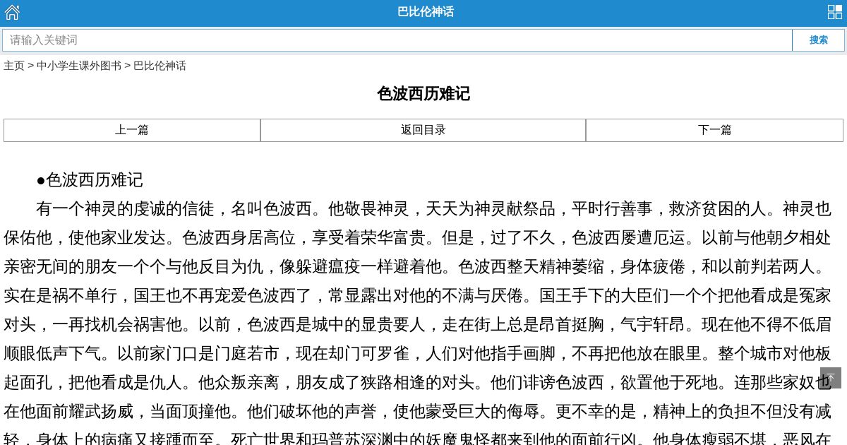
Task: Open the grid menu icon at top right
Action: pyautogui.click(x=835, y=12)
